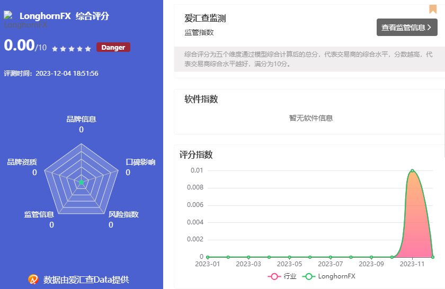Click the red Danger badge
Image resolution: width=445 pixels, height=289 pixels.
click(113, 47)
